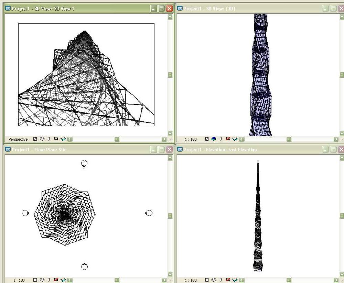Open Detail Level icon in 3D View 1
Screen dimensions: 344x283
(x=35, y=139)
